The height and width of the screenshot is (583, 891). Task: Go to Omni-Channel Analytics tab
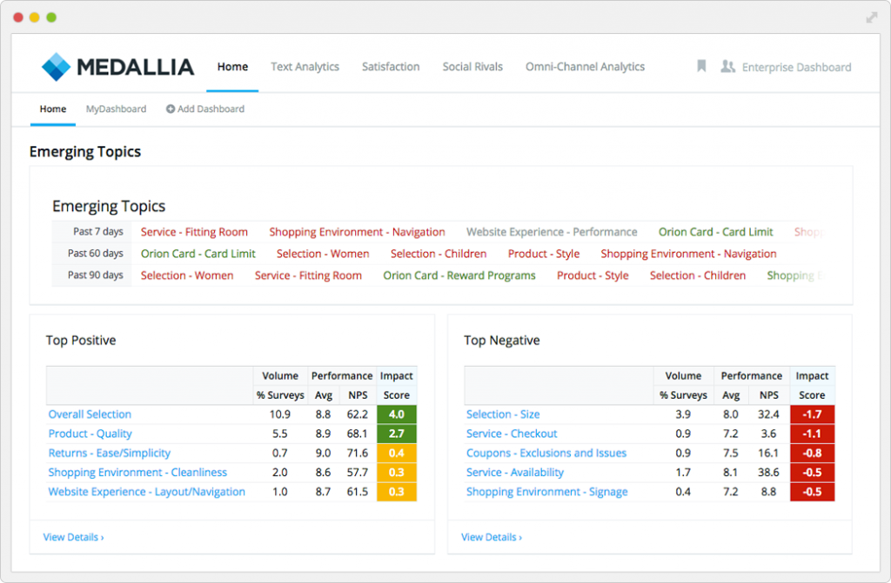click(x=585, y=67)
